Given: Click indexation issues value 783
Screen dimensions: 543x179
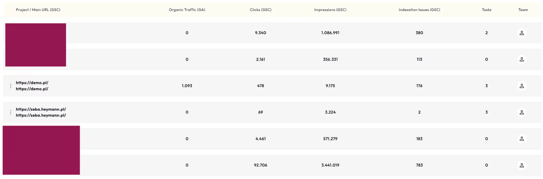Looking at the screenshot, I should coord(419,165).
